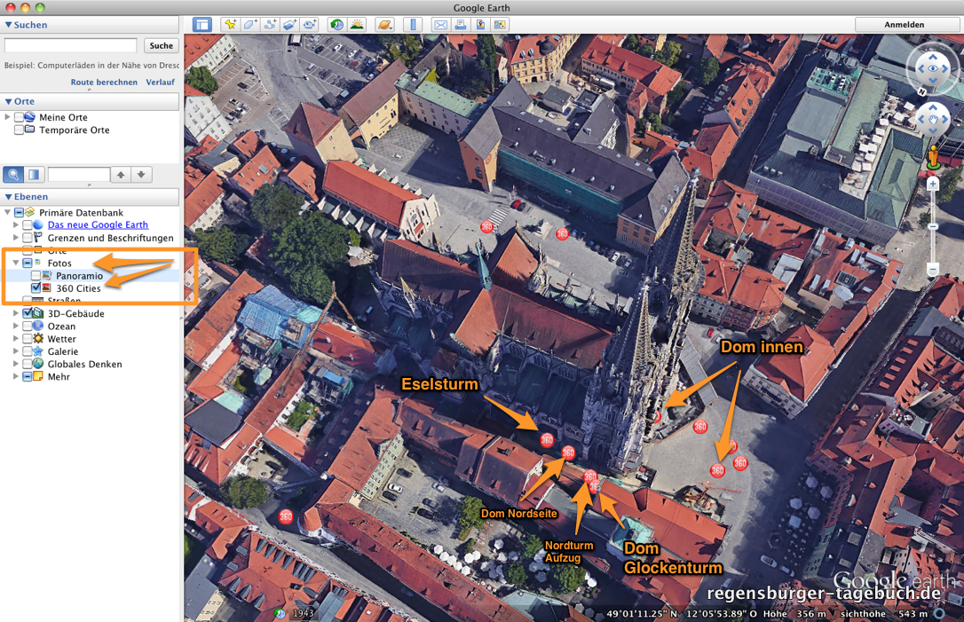Open the Route berechnen link

[x=104, y=82]
